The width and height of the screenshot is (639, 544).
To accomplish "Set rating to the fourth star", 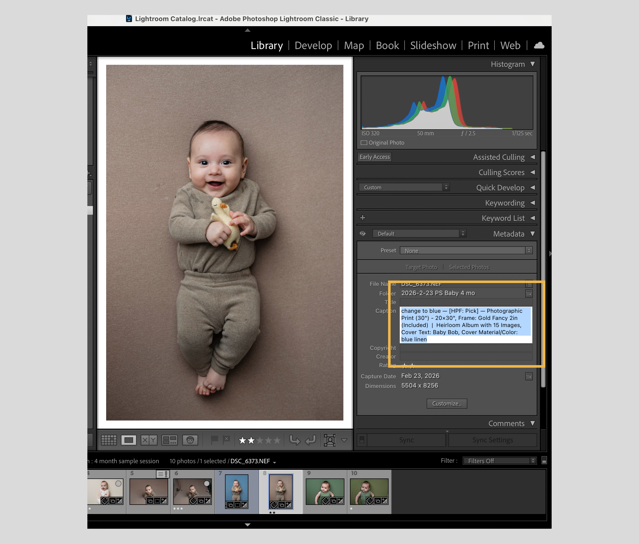I will tap(269, 440).
